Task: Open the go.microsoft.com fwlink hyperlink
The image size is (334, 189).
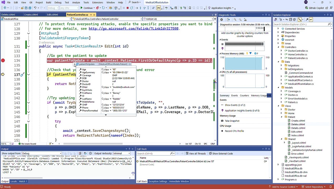Action: click(133, 29)
